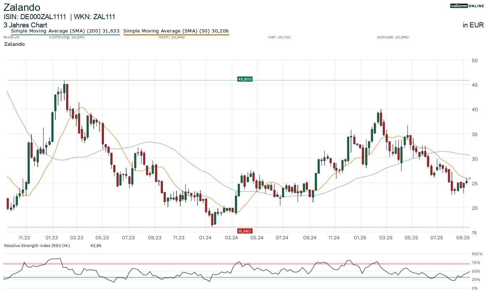Click the 09.25 date axis label
This screenshot has height=300, width=488.
[463, 238]
